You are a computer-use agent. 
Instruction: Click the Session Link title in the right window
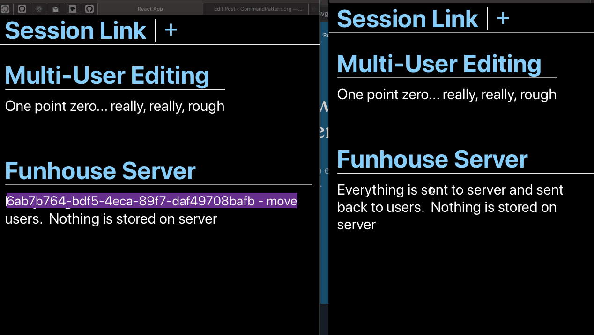(x=407, y=19)
